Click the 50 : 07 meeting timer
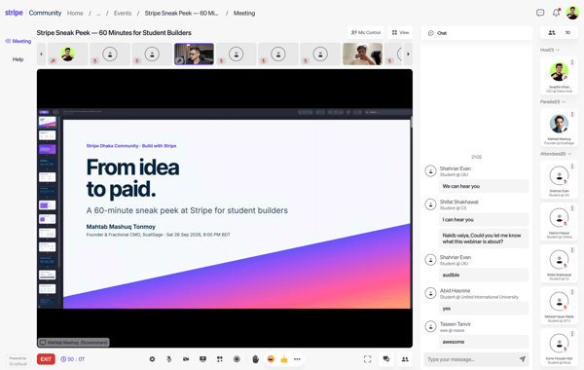Viewport: 584px width, 370px height. click(x=73, y=359)
